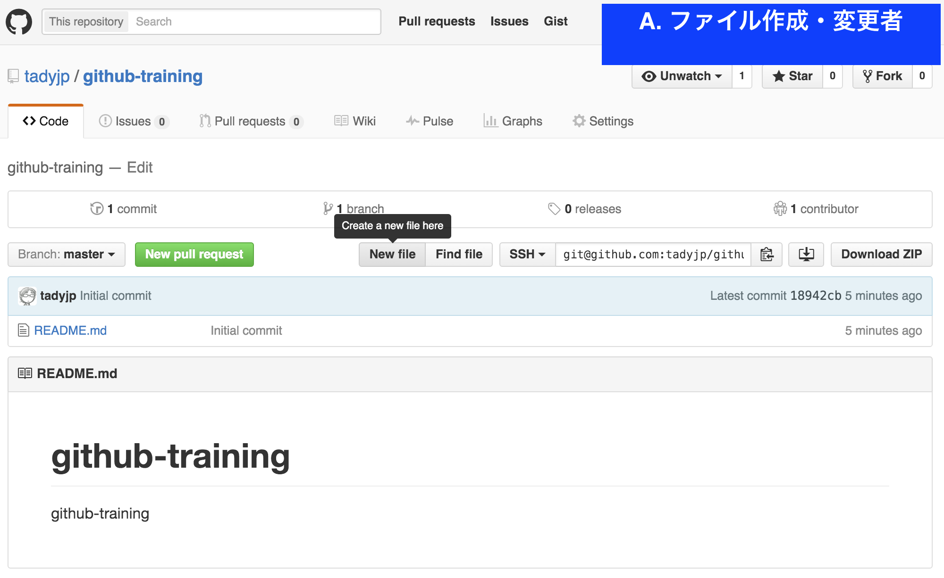Click the Find file button
The image size is (944, 578).
(459, 255)
